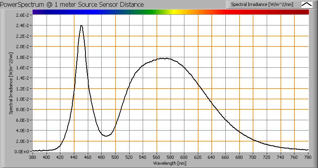The height and width of the screenshot is (168, 318).
Task: Click the blue peak top near 450 nm
Action: (81, 26)
